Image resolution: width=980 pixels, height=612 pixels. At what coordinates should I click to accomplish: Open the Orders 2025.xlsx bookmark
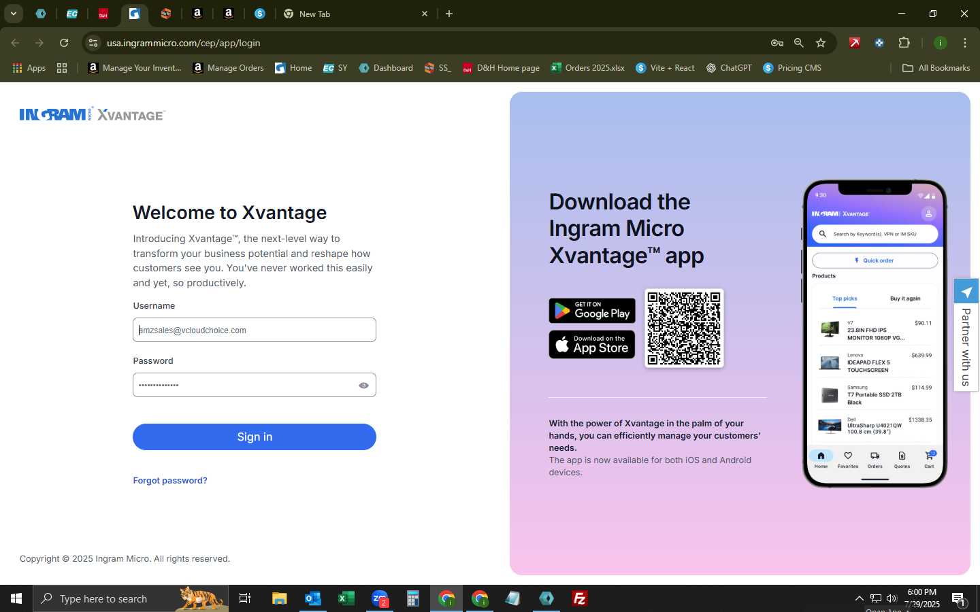point(588,68)
